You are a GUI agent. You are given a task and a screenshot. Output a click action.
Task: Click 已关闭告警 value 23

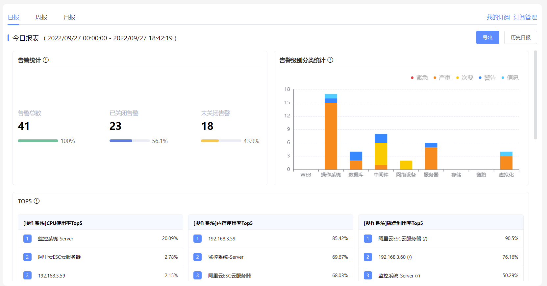[115, 126]
